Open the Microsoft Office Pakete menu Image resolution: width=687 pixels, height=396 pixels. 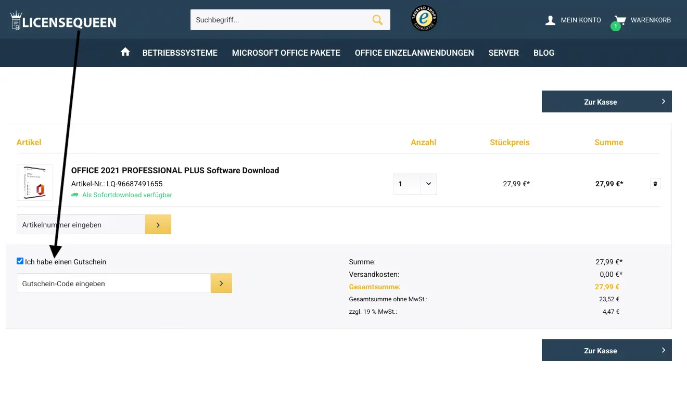click(x=286, y=53)
